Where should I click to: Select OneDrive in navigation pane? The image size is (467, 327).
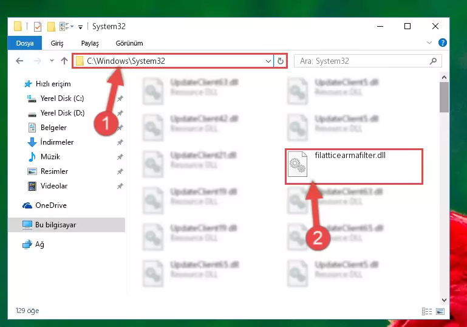(50, 205)
